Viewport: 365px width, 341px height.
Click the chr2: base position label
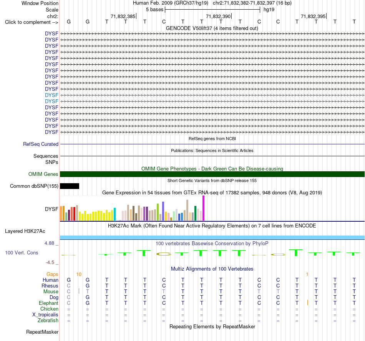(x=53, y=16)
